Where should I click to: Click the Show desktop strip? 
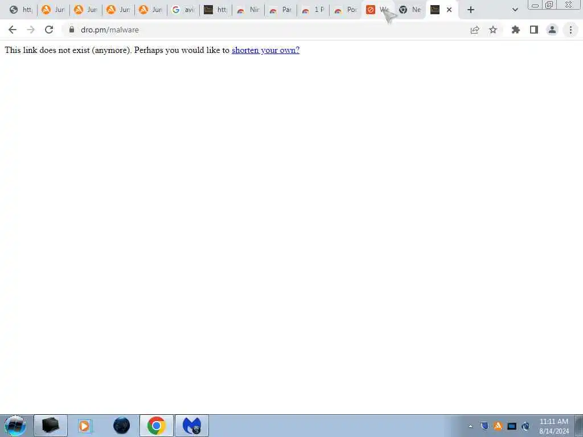coord(579,426)
